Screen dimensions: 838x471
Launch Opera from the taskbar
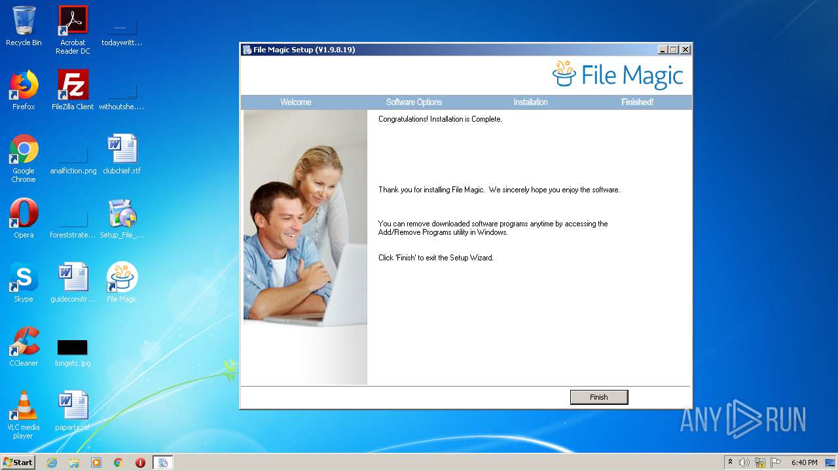coord(140,462)
